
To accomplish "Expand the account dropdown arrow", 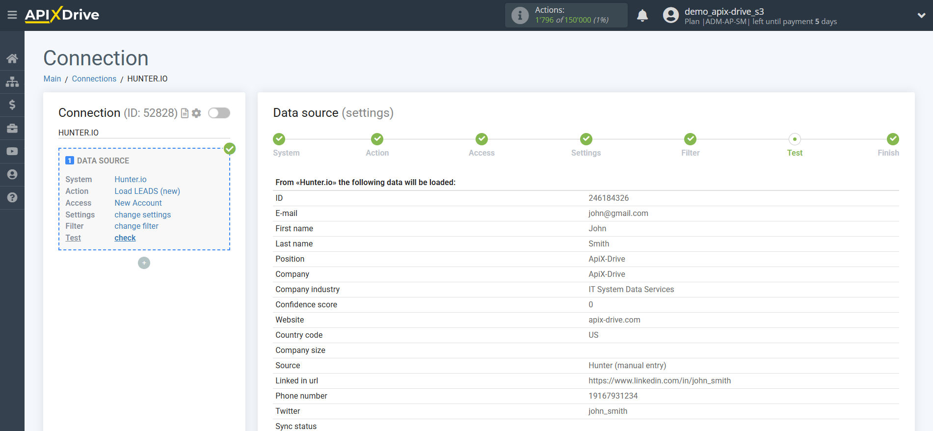I will (x=921, y=16).
